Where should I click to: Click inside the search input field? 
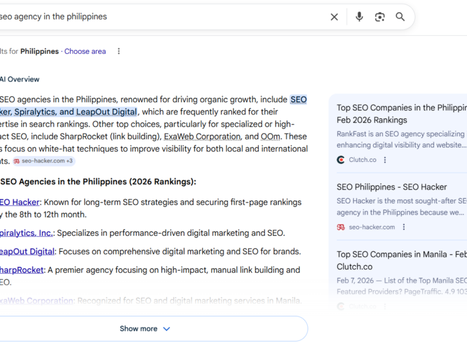coord(161,17)
